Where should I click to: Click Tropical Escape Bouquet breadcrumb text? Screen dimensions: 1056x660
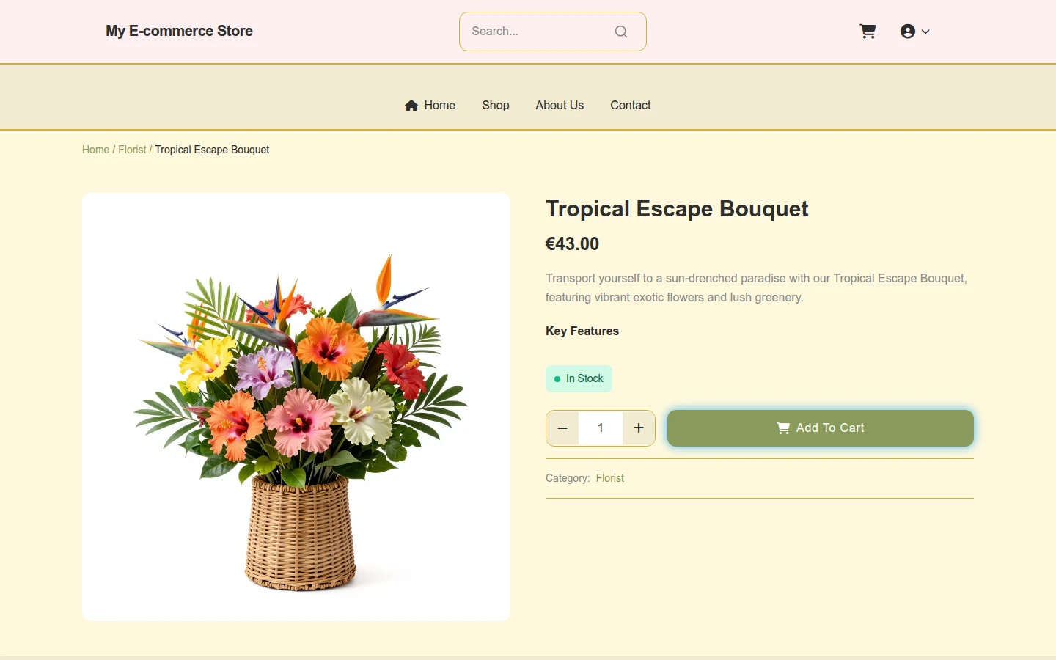click(x=212, y=150)
